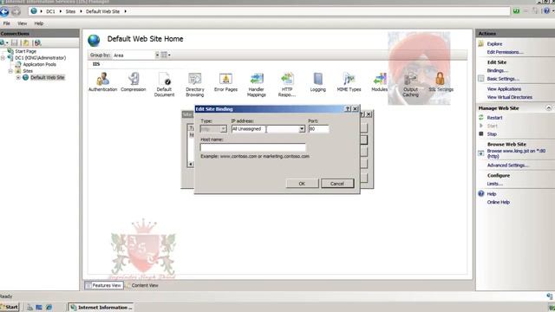Click the Restart web site icon
Screen dimensions: 555x312
(x=481, y=118)
